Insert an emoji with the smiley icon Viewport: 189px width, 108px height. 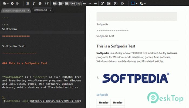tap(122, 4)
